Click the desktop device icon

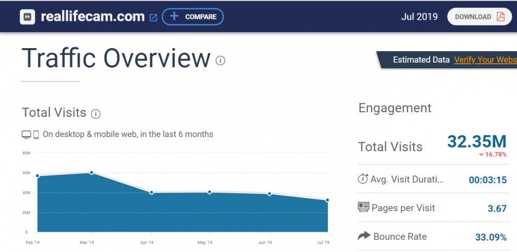[x=26, y=135]
